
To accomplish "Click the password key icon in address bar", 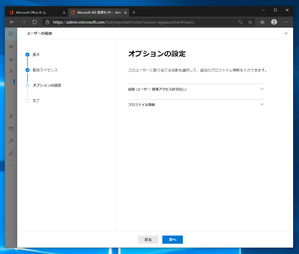I will (x=241, y=22).
